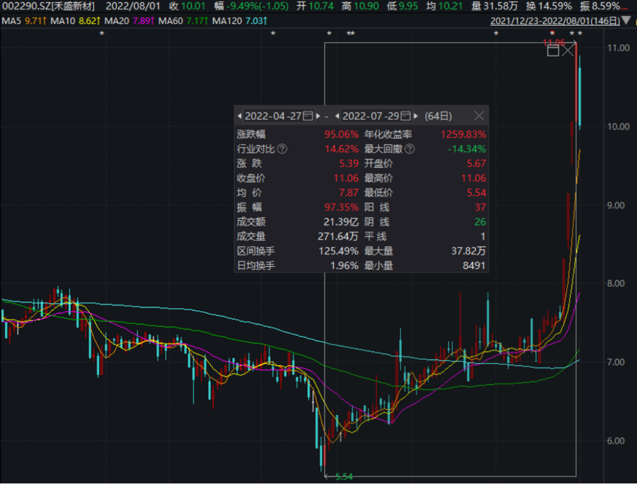Screen dimensions: 637x484
Task: Step end date forward one day
Action: 416,116
